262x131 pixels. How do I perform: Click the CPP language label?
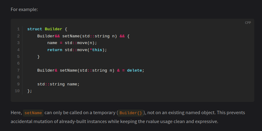tap(248, 23)
